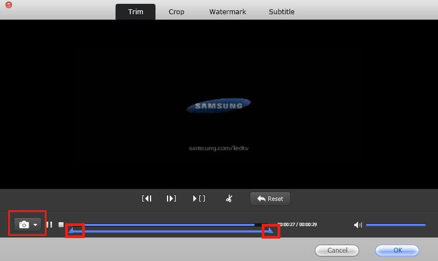The height and width of the screenshot is (261, 438).
Task: Click the left trim start marker
Action: pos(72,231)
